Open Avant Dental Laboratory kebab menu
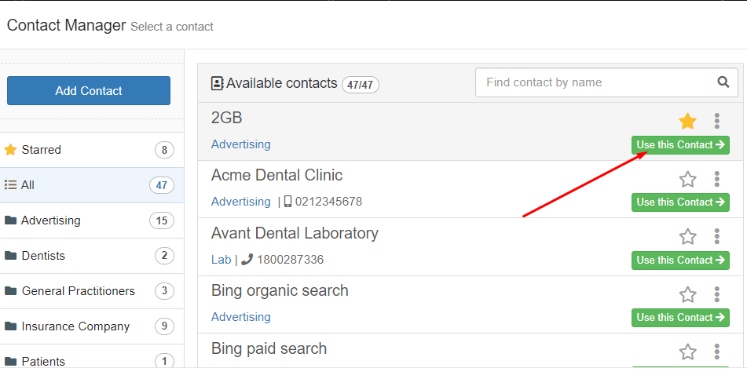Image resolution: width=747 pixels, height=379 pixels. (716, 237)
